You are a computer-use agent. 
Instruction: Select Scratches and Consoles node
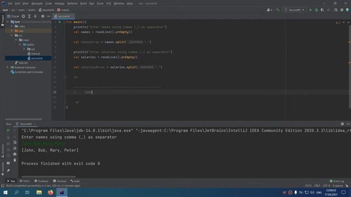point(27,72)
